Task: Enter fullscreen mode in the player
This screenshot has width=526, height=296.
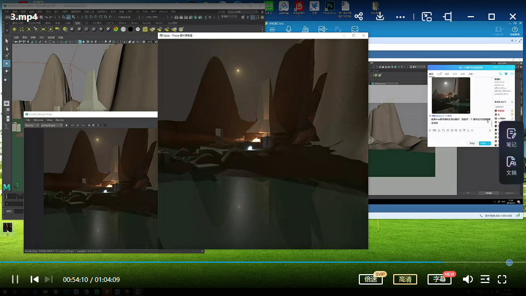Action: click(502, 279)
